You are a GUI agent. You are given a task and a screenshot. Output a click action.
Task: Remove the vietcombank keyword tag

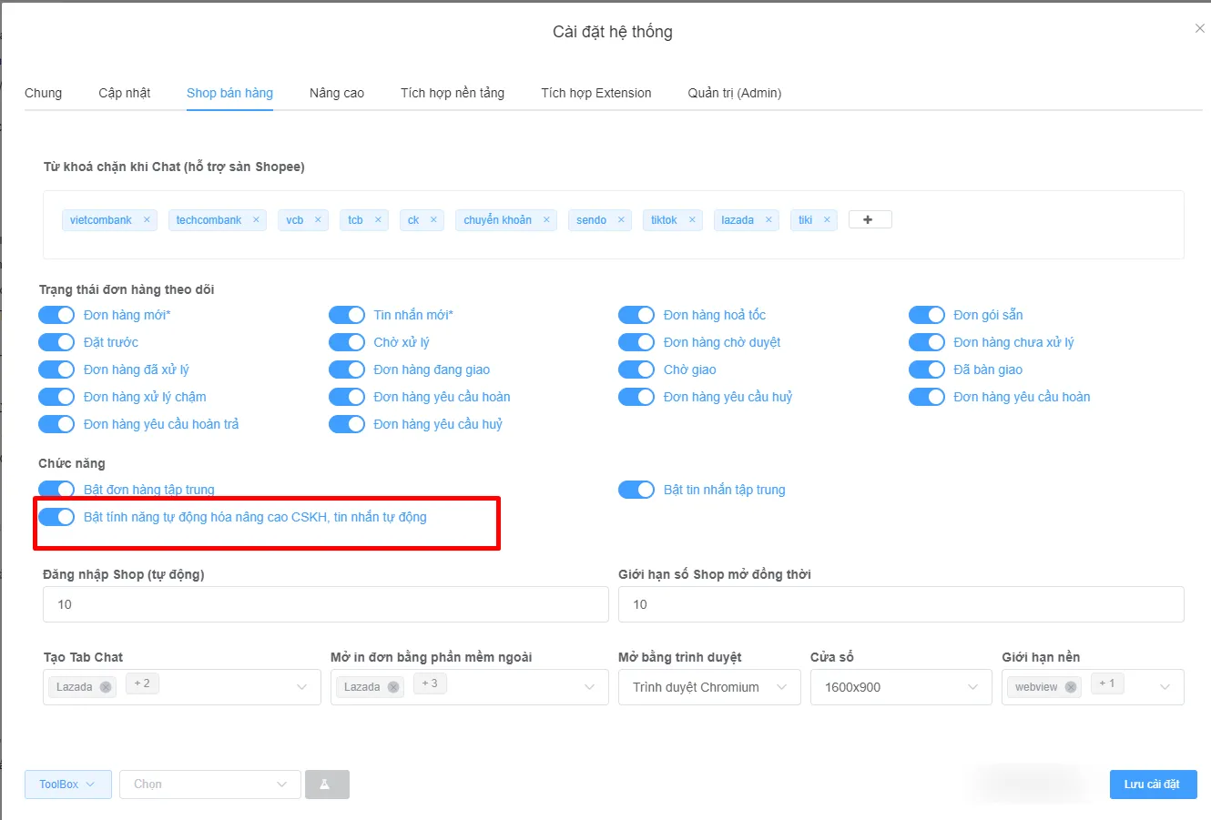(x=147, y=220)
